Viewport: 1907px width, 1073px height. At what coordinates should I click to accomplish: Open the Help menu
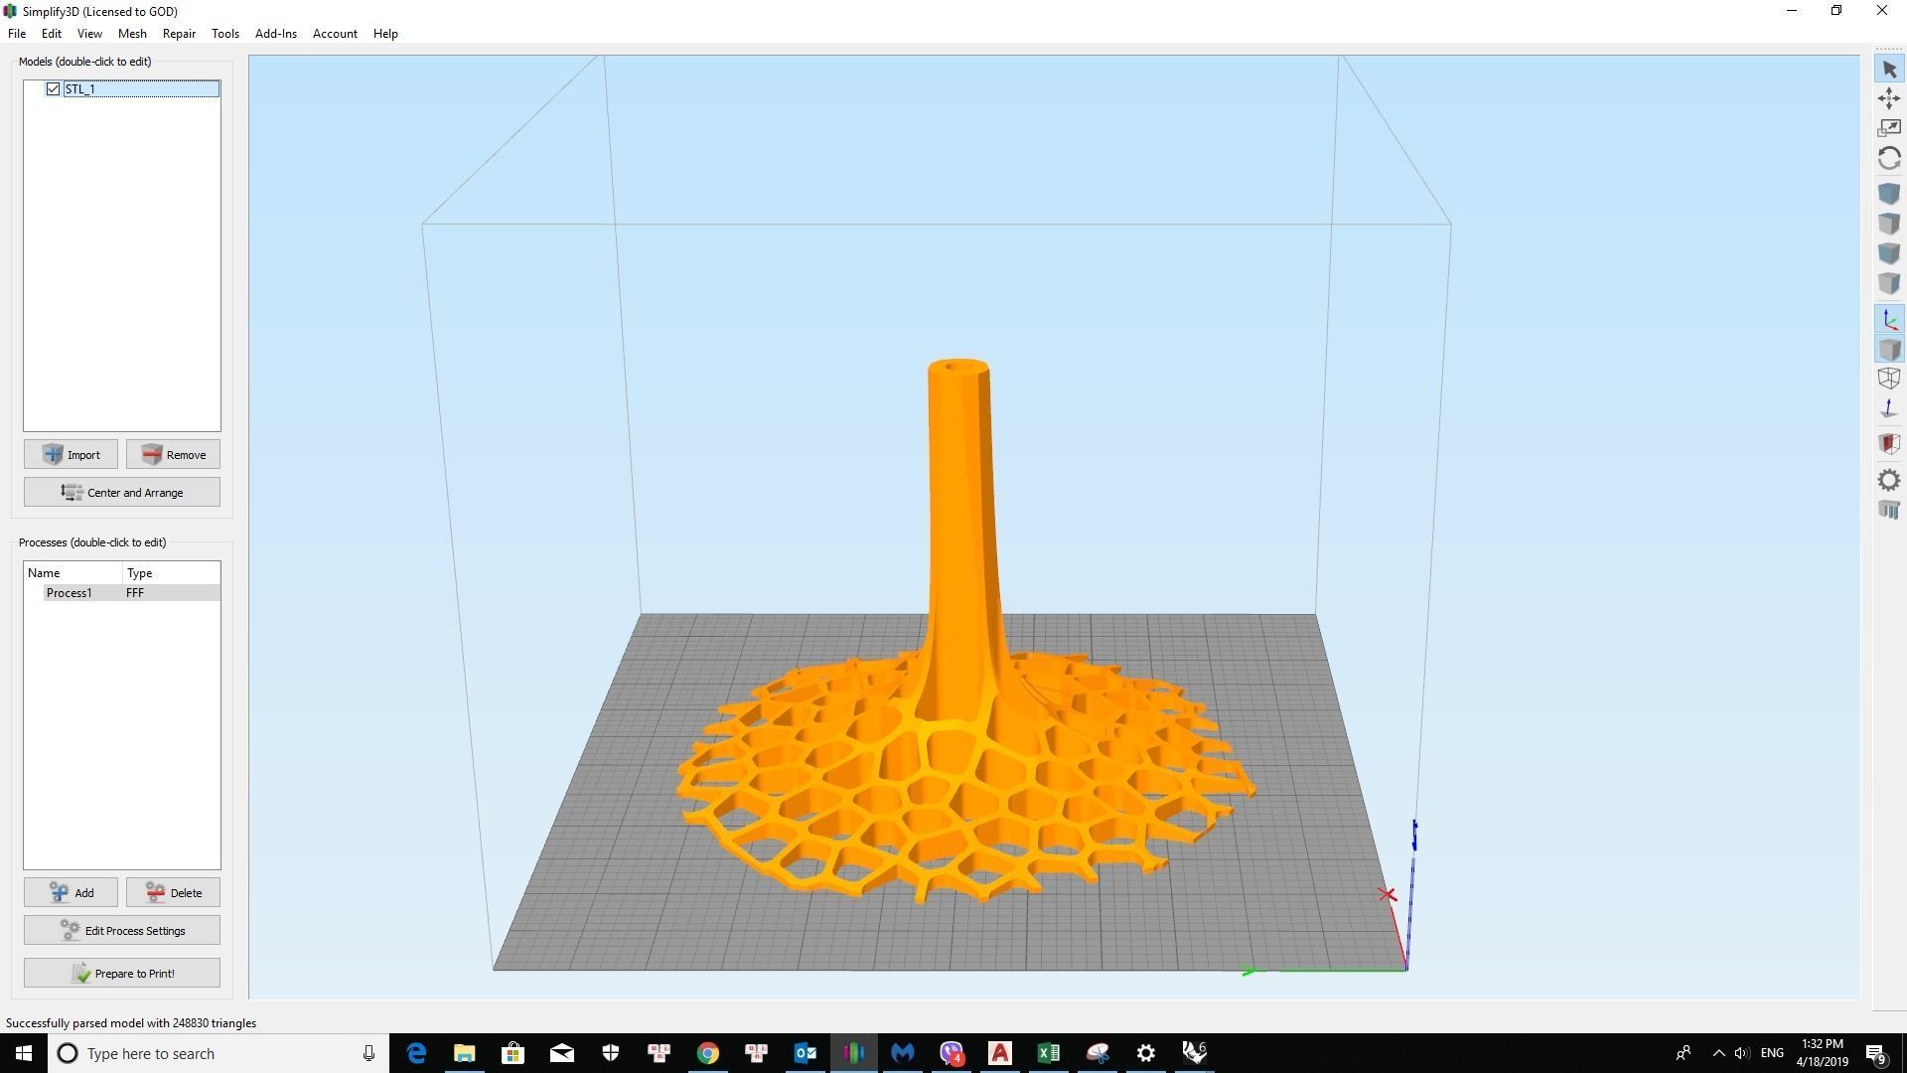click(x=385, y=34)
